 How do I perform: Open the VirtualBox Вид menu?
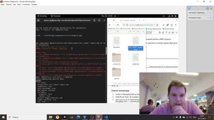click(x=14, y=4)
